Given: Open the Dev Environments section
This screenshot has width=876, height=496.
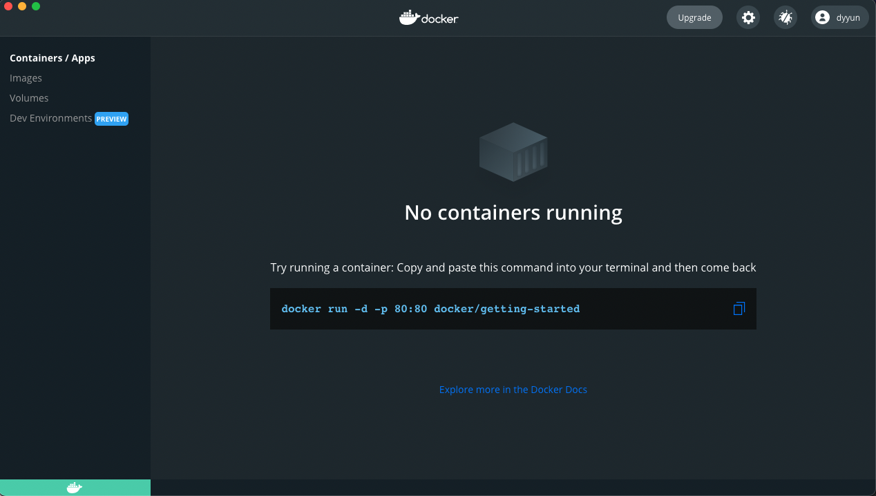Looking at the screenshot, I should click(x=50, y=118).
